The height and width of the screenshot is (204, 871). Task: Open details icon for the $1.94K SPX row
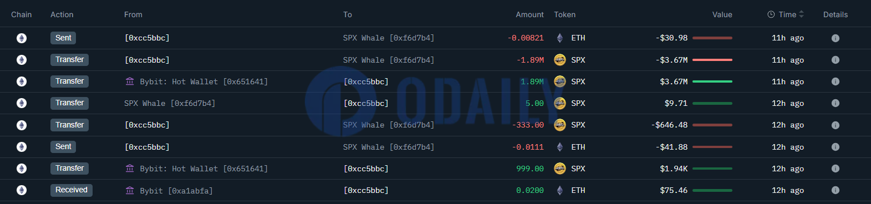click(x=835, y=169)
